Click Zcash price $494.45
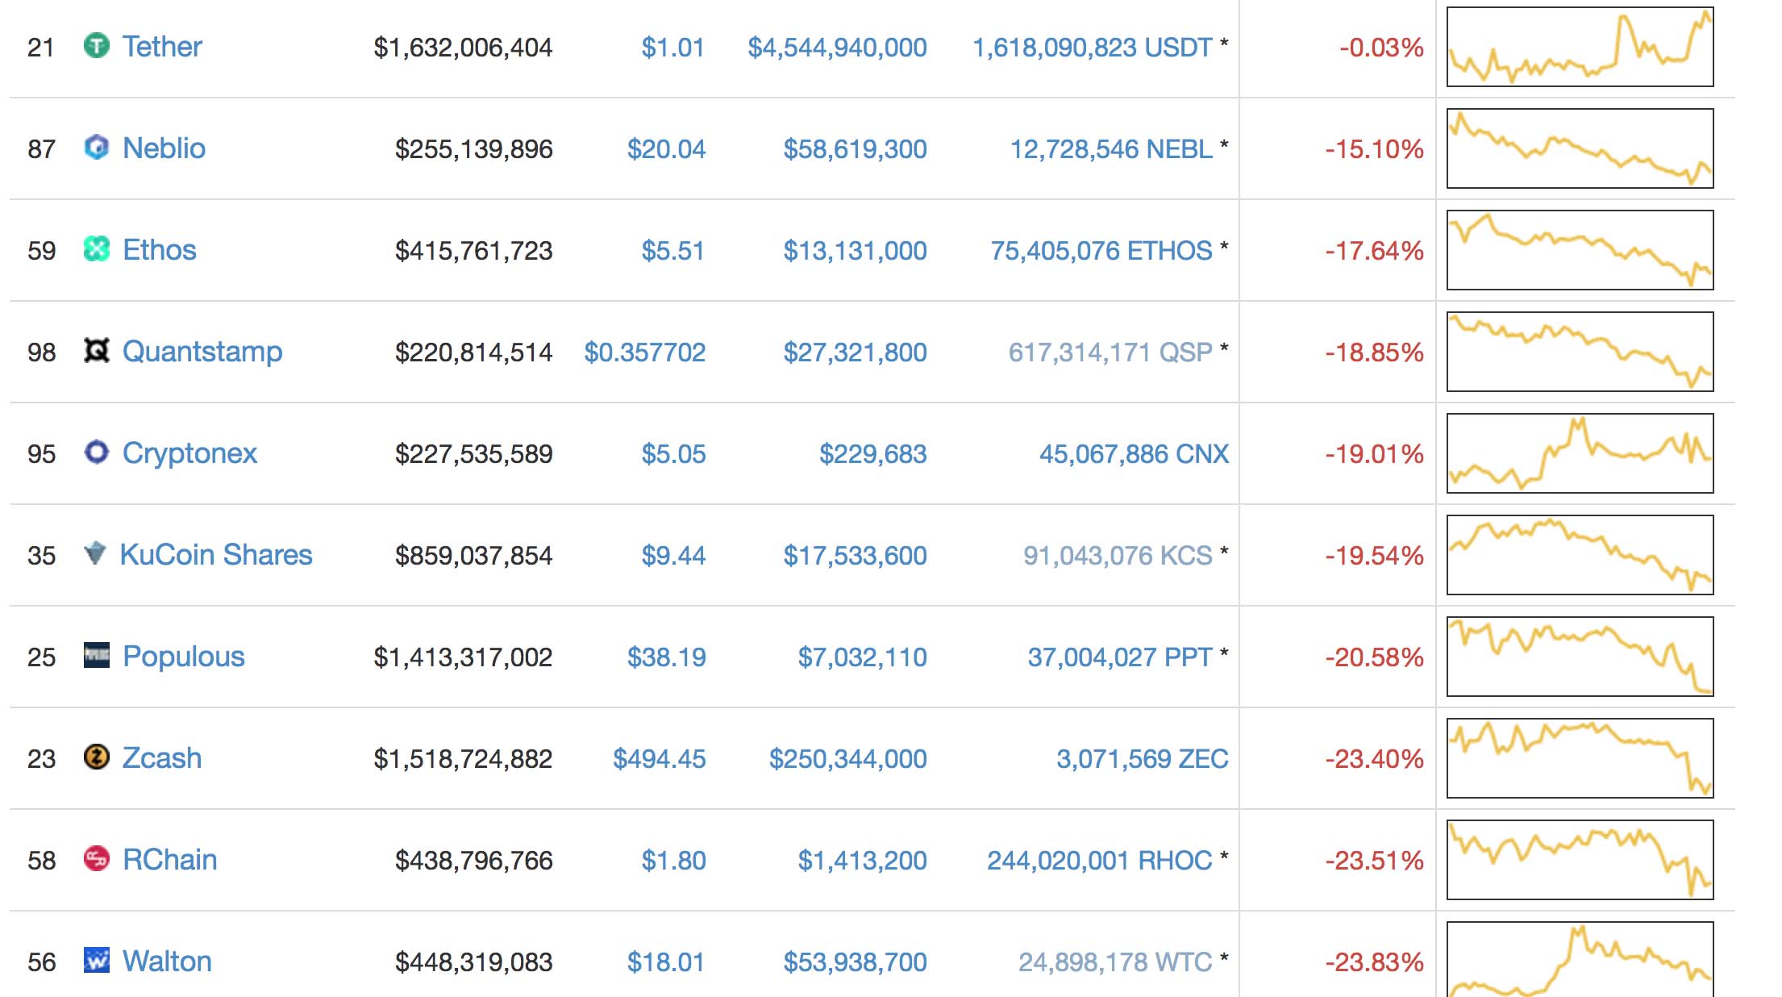The height and width of the screenshot is (997, 1782). 659,759
